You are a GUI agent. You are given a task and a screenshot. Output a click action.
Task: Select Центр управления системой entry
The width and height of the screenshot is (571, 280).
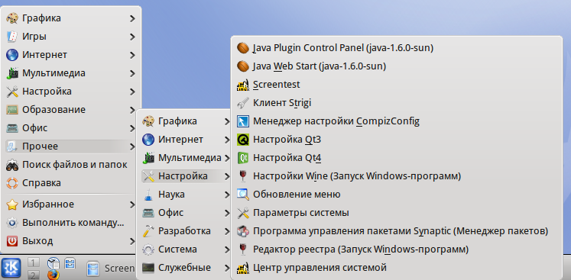pos(396,268)
